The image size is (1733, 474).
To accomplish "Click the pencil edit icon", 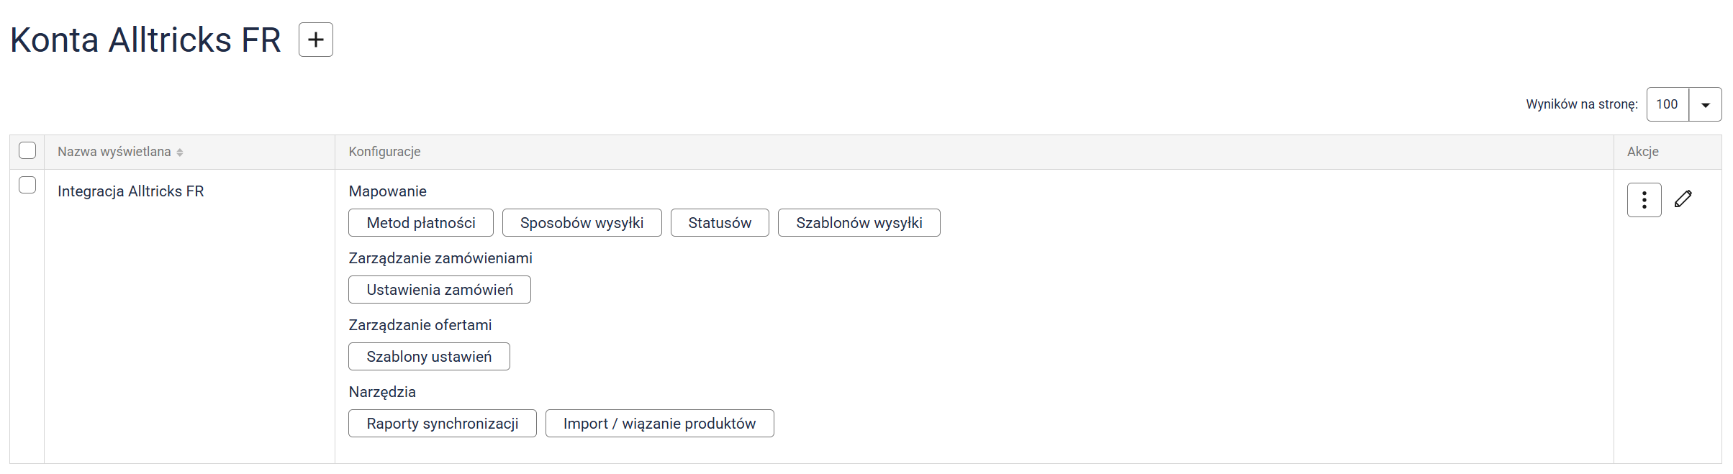I will (1683, 199).
